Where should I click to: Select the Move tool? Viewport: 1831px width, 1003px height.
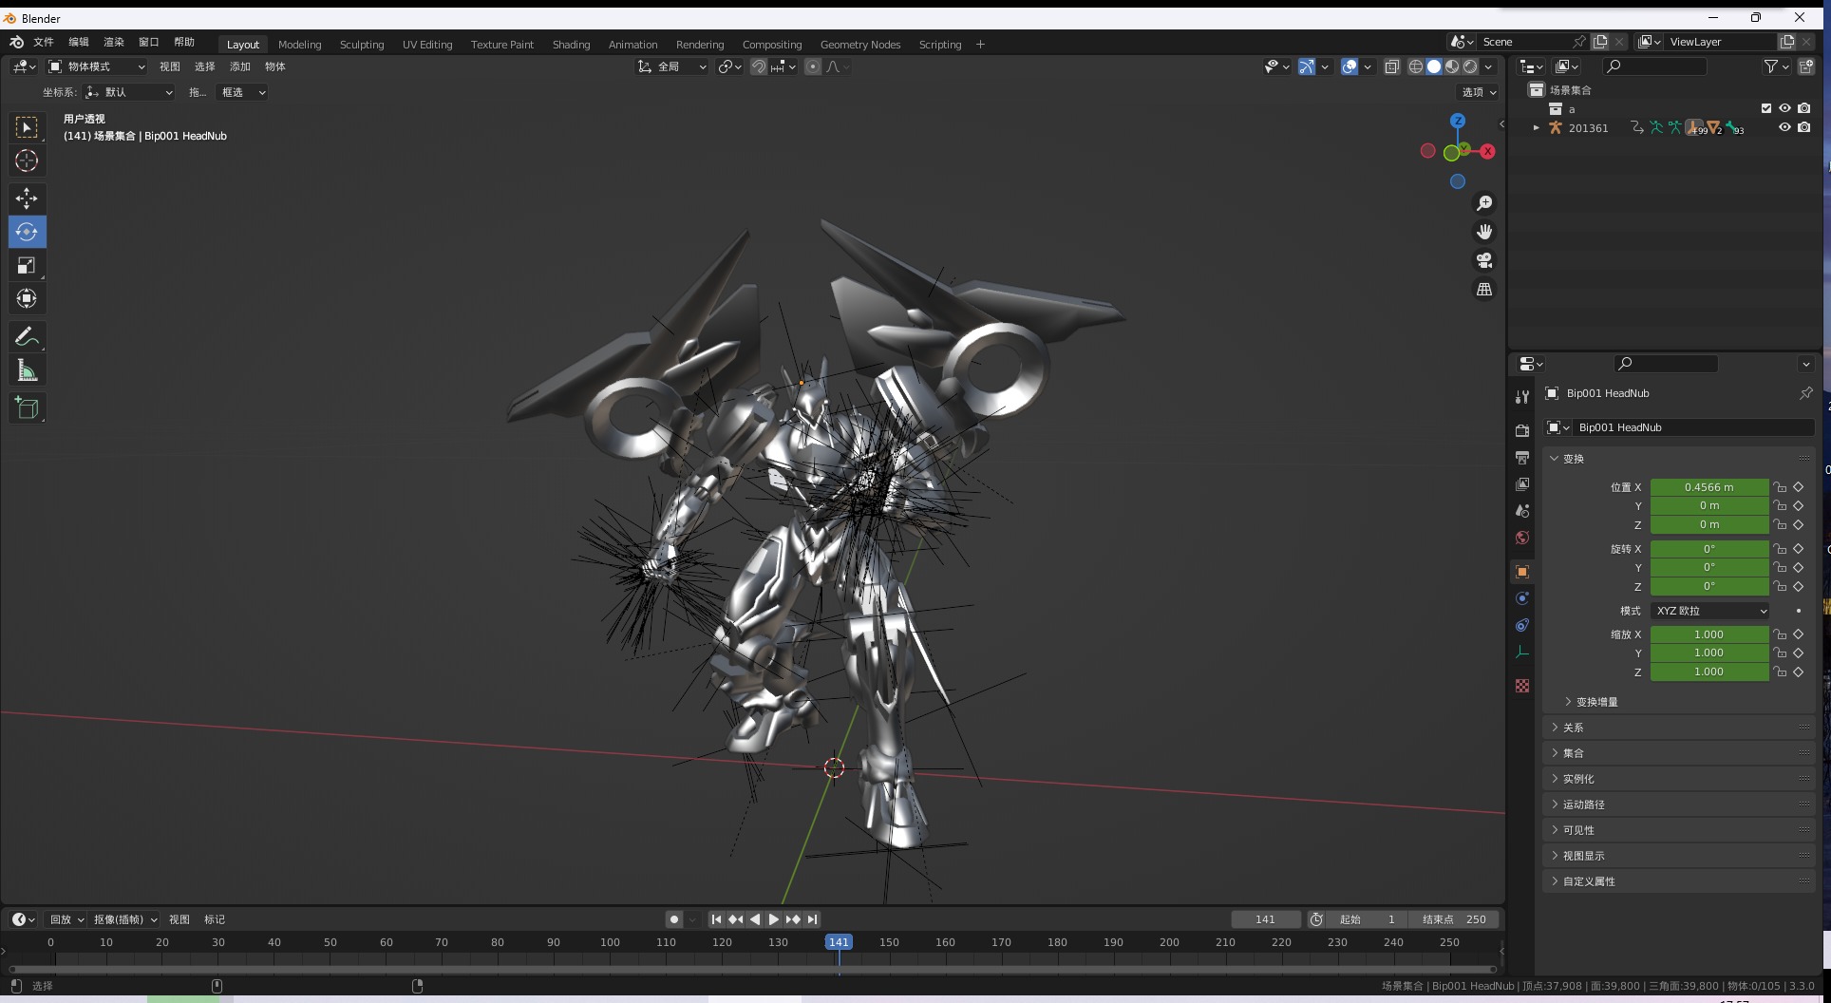click(27, 199)
